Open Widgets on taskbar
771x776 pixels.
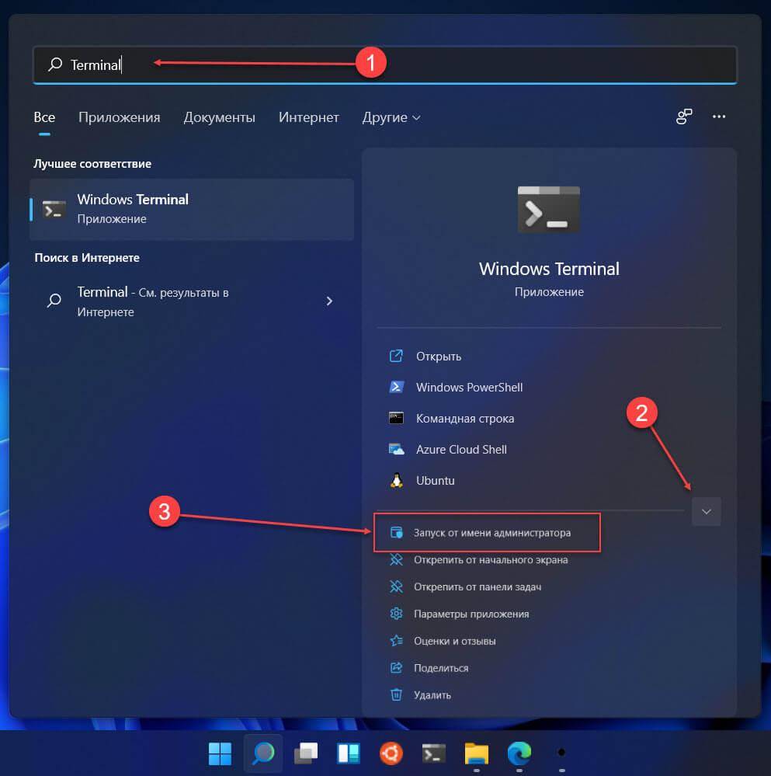pos(348,753)
